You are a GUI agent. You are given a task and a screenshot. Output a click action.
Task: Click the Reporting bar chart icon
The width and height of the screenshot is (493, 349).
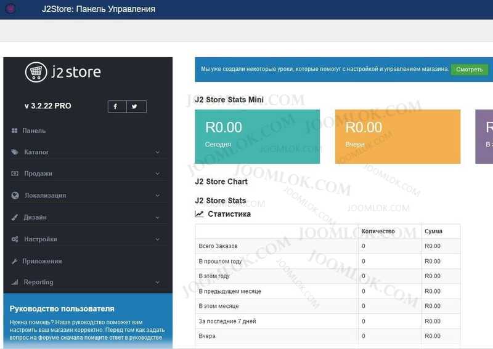[x=14, y=282]
